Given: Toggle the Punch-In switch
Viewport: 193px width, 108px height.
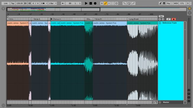Looking at the screenshot, I should click(124, 3).
